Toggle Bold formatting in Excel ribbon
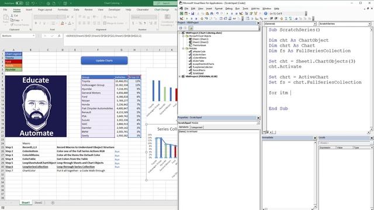374x210 pixels. (x=36, y=23)
